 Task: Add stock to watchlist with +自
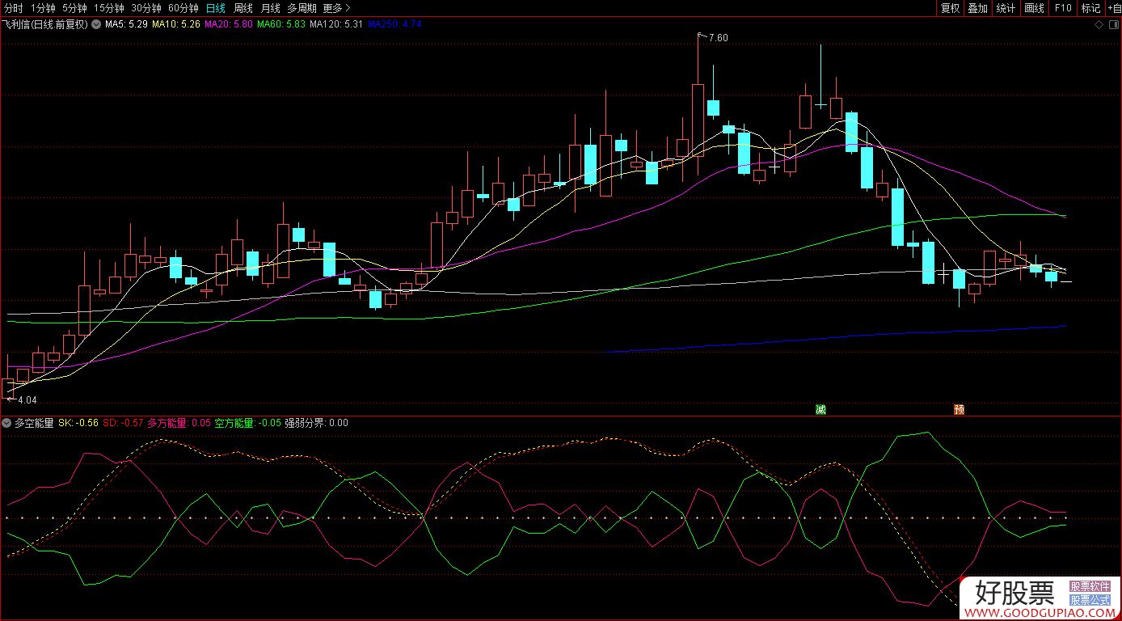pos(1113,8)
